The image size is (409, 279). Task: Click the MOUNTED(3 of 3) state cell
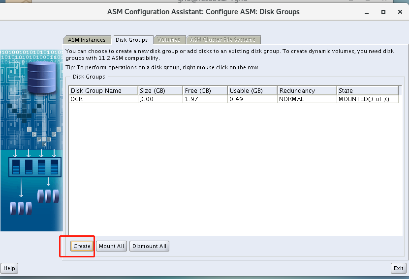tap(368, 99)
